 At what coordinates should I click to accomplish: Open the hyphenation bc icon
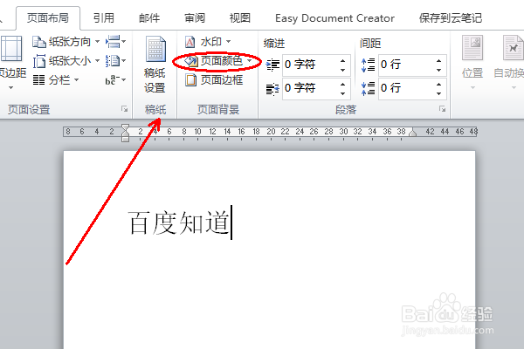pos(112,80)
